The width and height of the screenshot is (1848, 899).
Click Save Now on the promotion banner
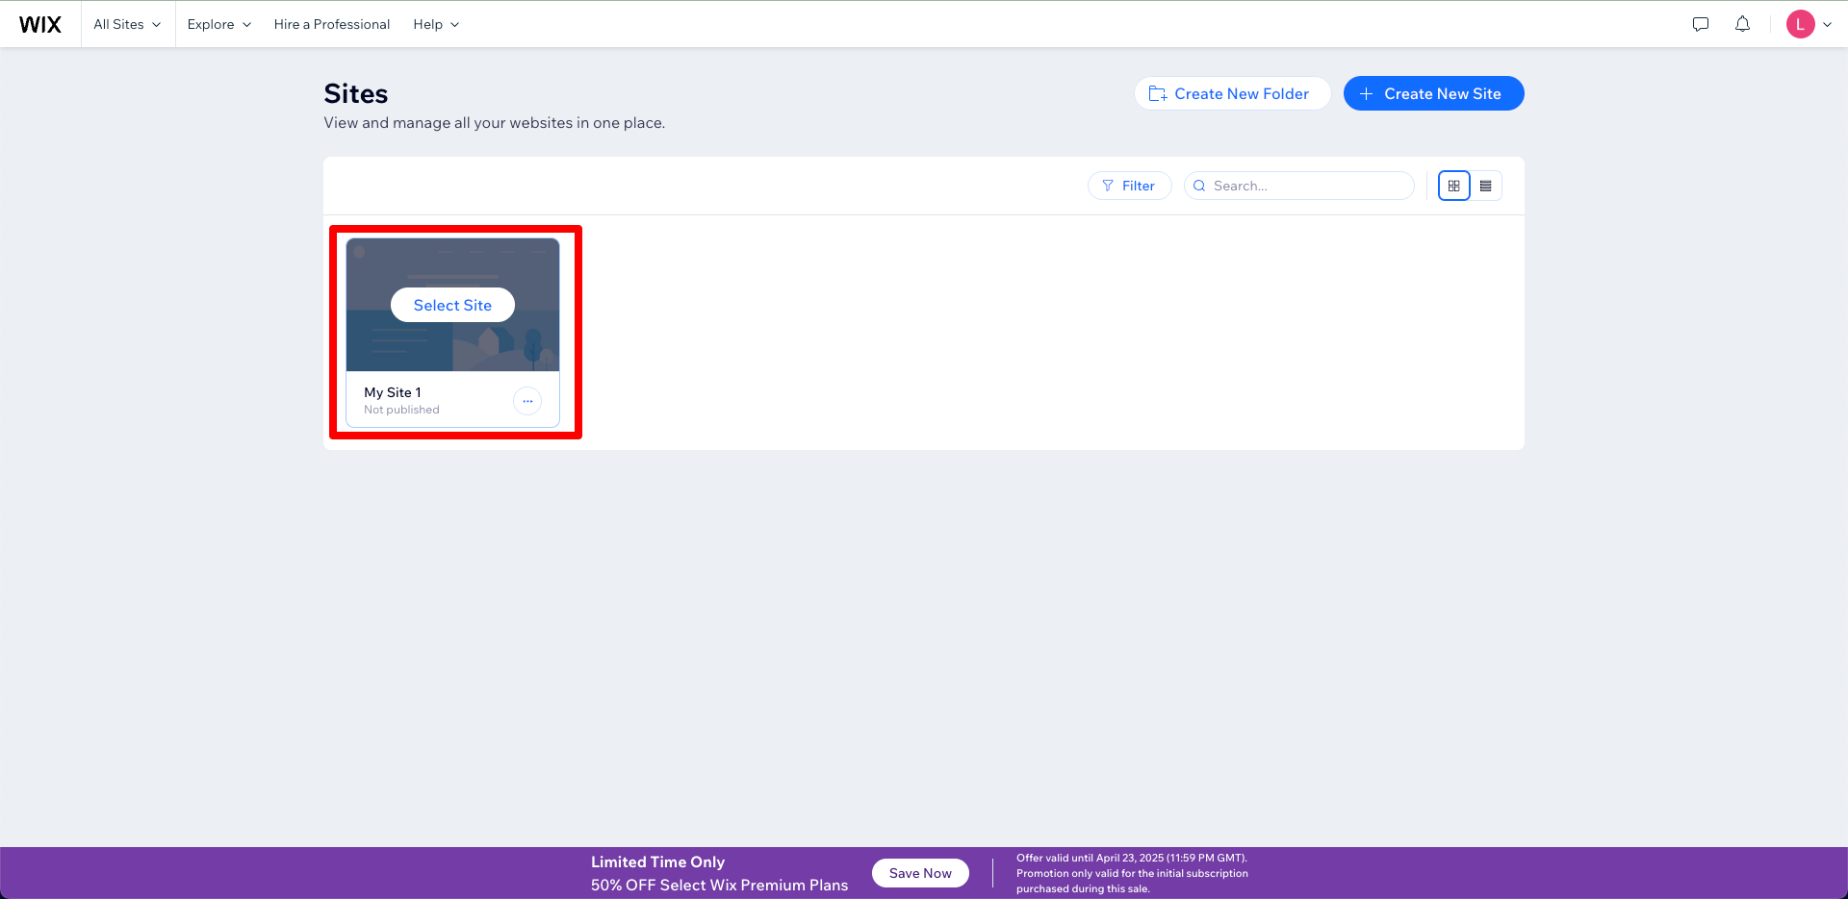(x=920, y=872)
